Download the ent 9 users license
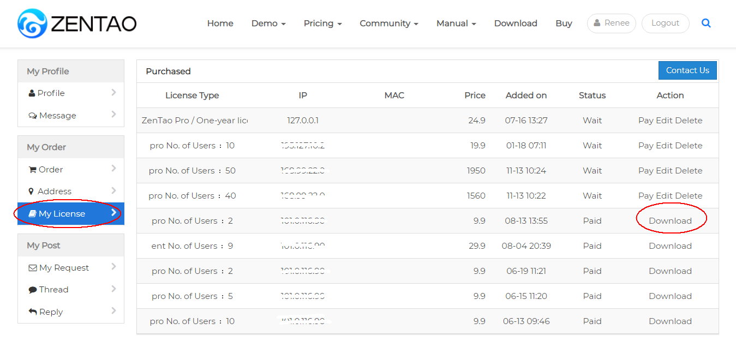 [x=670, y=246]
